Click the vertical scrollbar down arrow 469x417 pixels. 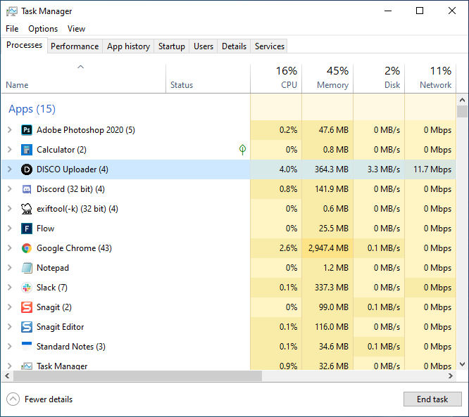click(462, 364)
